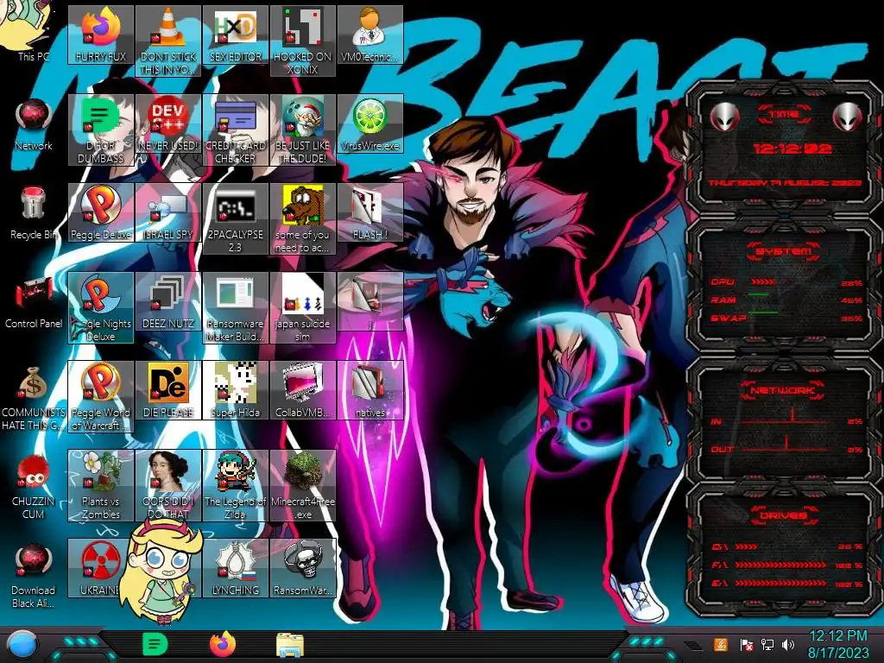Select the DIE PLEASE De icon
The width and height of the screenshot is (884, 663).
(168, 391)
